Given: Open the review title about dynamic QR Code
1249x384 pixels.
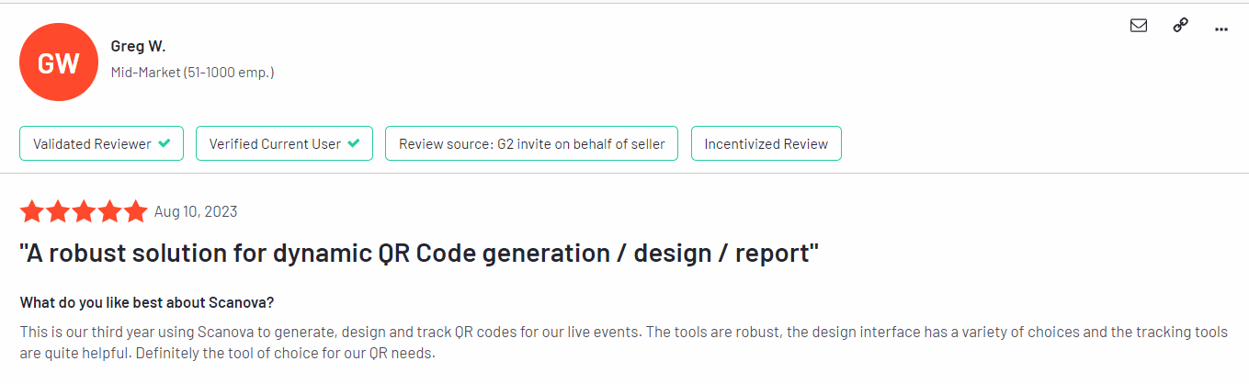Looking at the screenshot, I should pos(419,254).
